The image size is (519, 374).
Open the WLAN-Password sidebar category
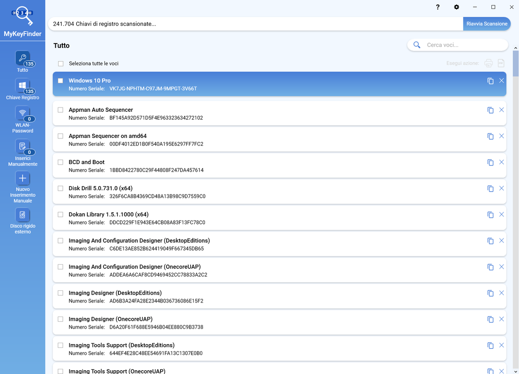pos(22,120)
